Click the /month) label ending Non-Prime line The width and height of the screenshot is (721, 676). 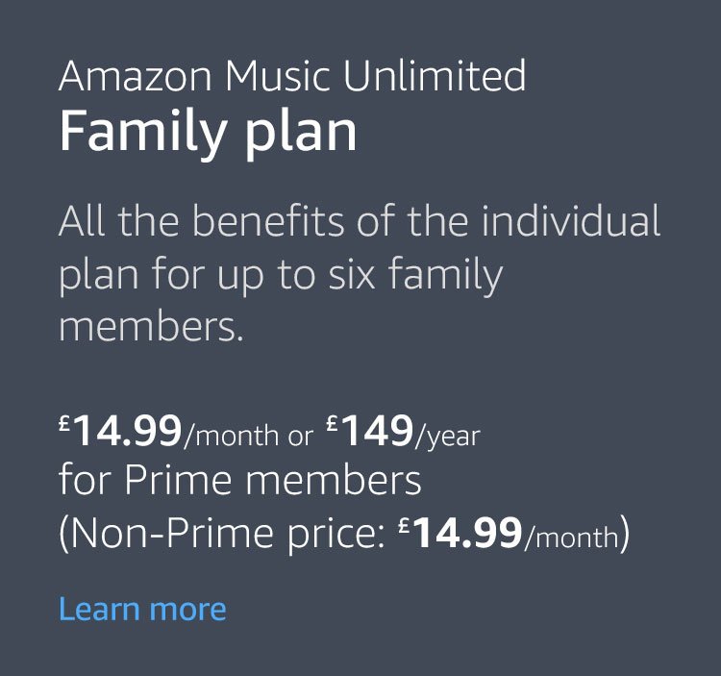coord(577,537)
